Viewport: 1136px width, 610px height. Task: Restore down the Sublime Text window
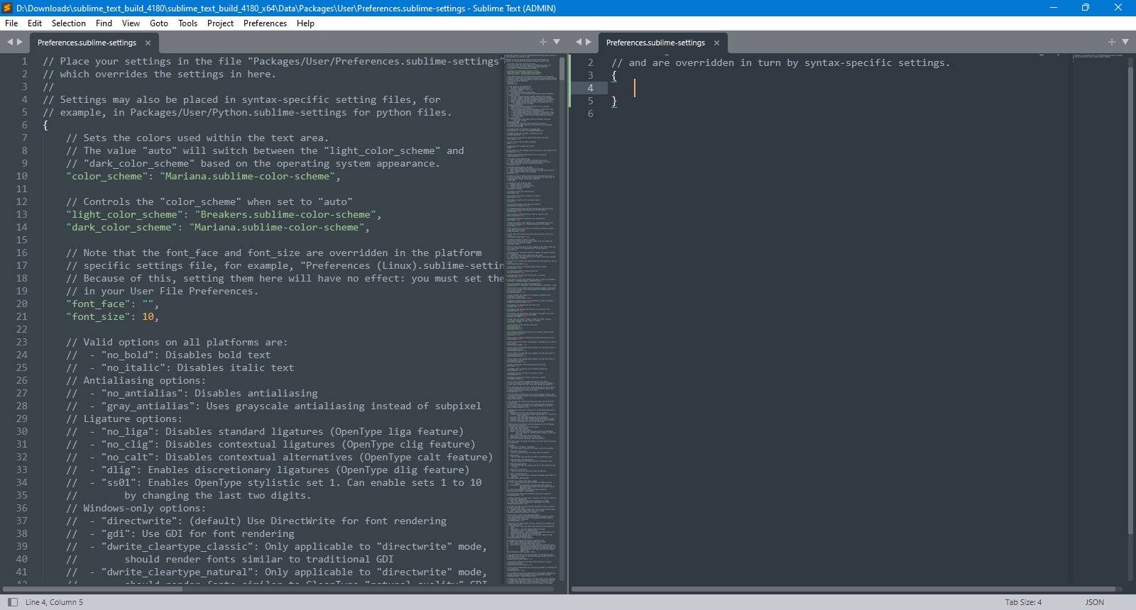pos(1086,8)
